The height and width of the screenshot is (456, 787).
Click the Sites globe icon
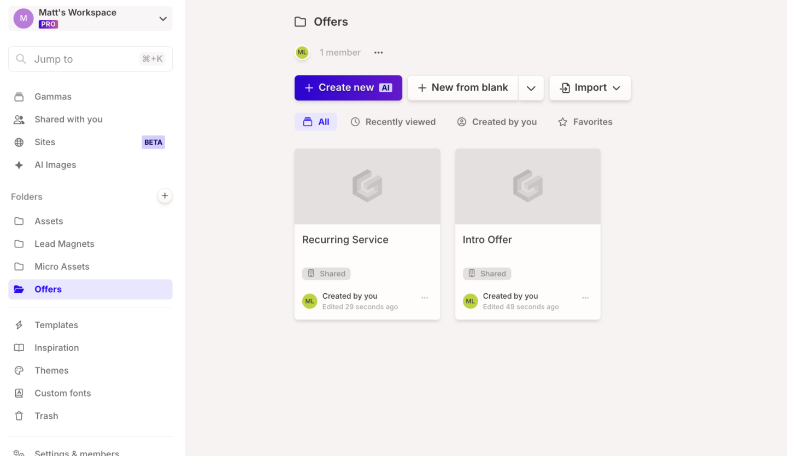[19, 143]
